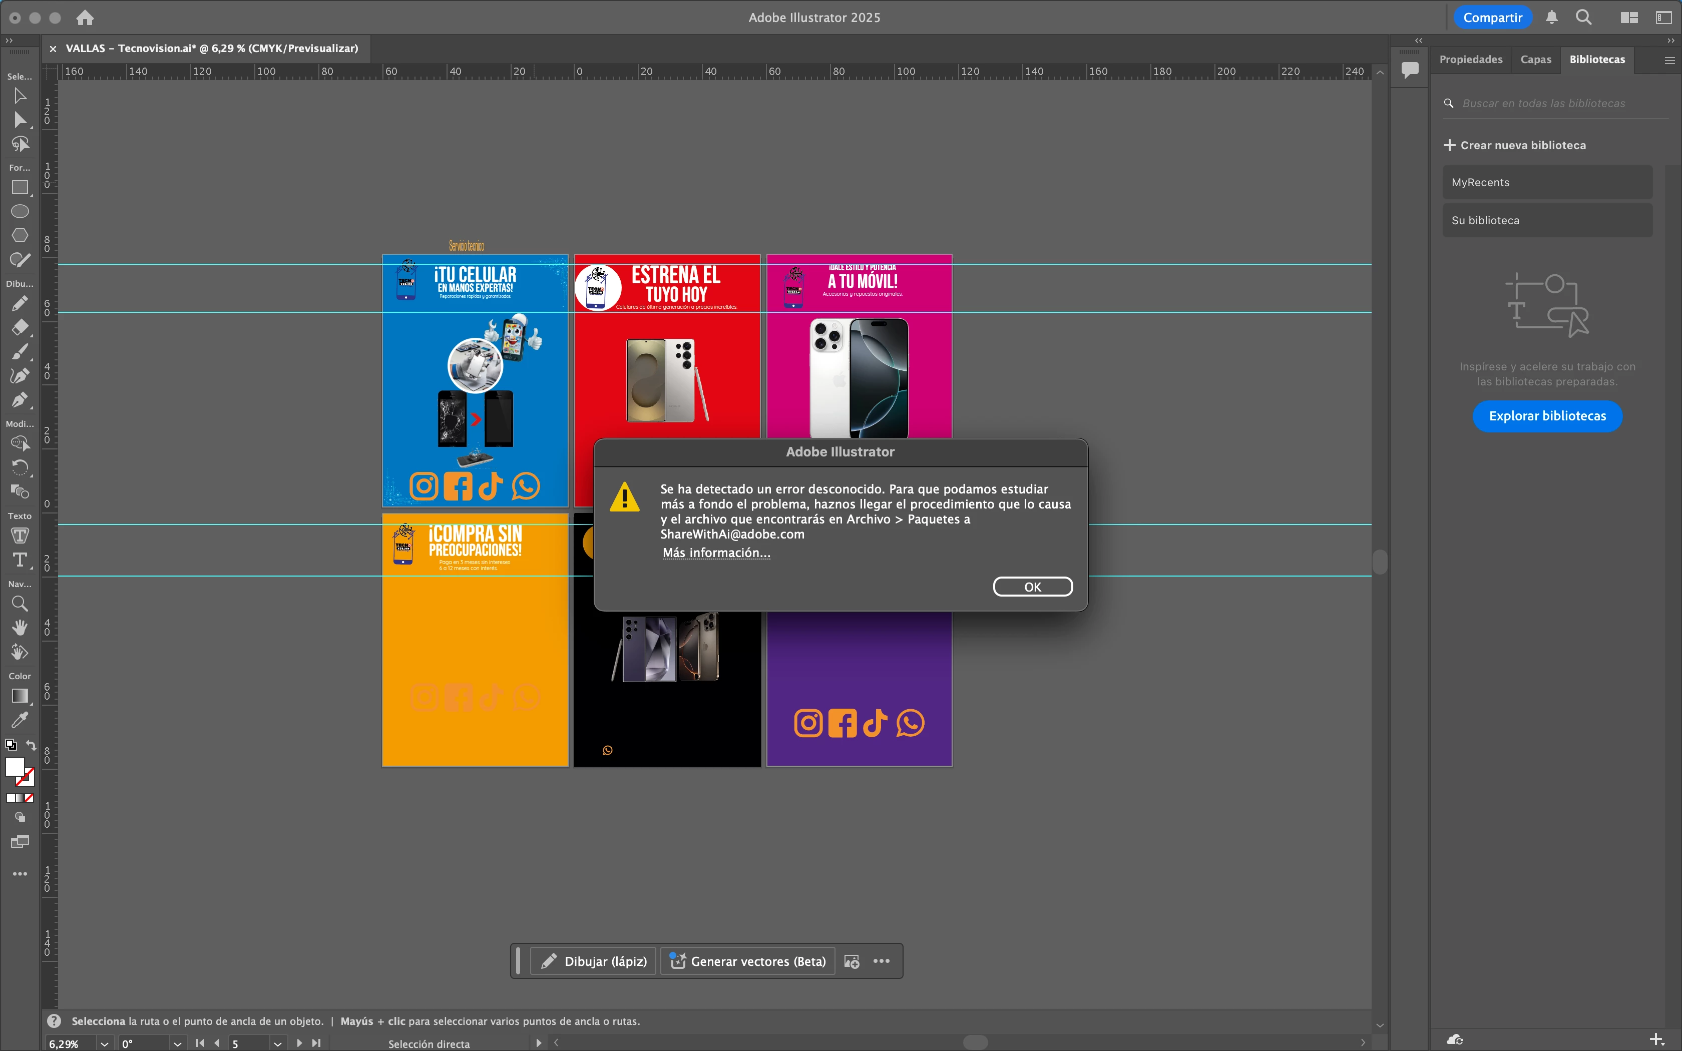The height and width of the screenshot is (1051, 1682).
Task: Click the white fill color swatch
Action: coord(14,766)
